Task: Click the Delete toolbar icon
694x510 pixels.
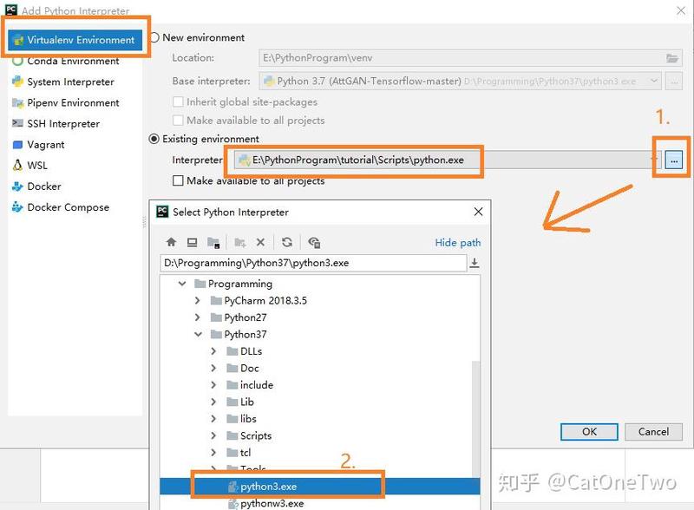Action: (x=261, y=242)
